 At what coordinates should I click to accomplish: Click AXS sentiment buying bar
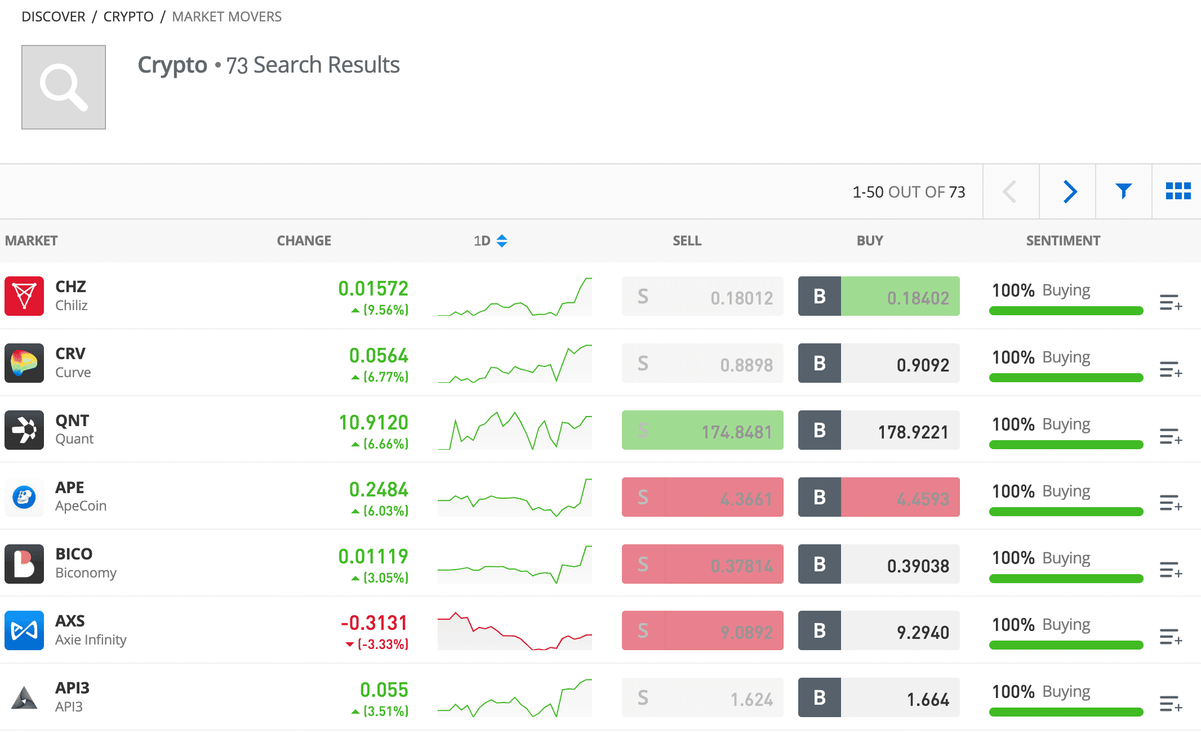[x=1066, y=645]
